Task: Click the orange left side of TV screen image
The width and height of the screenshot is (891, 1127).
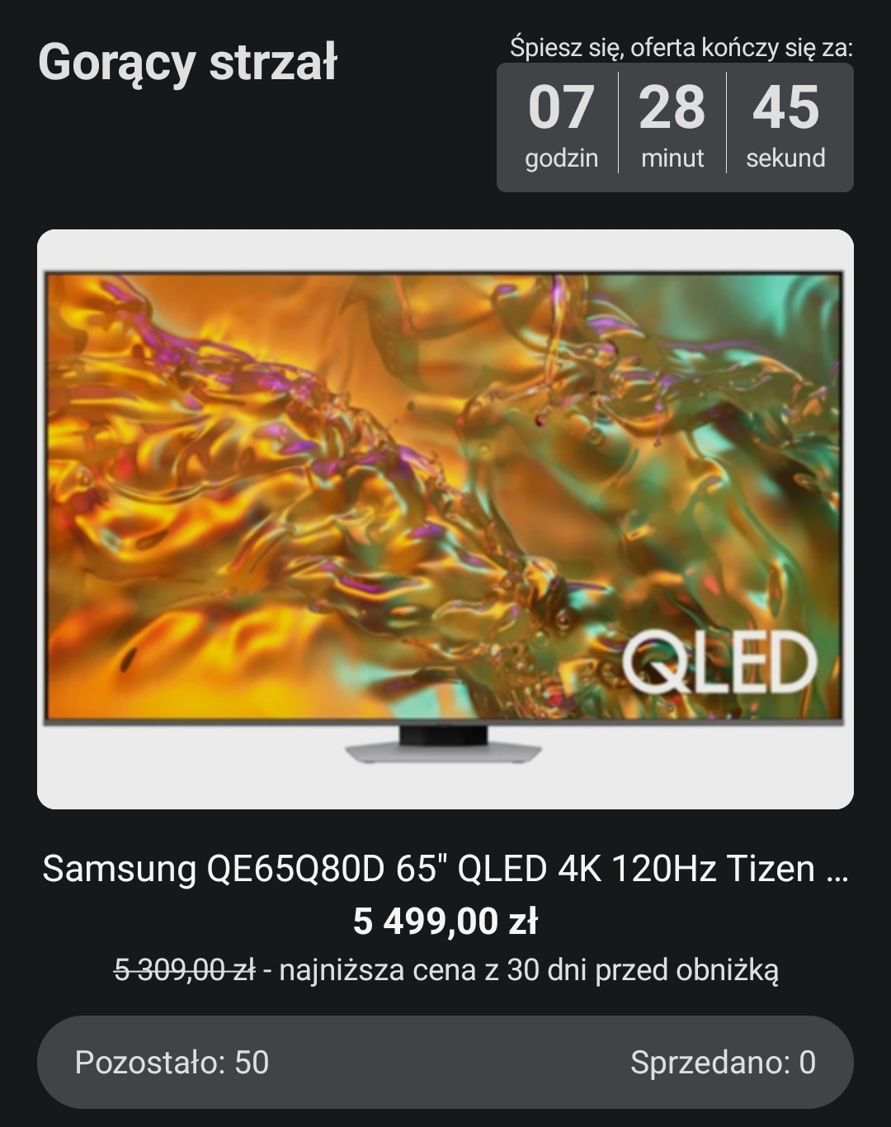Action: click(165, 495)
